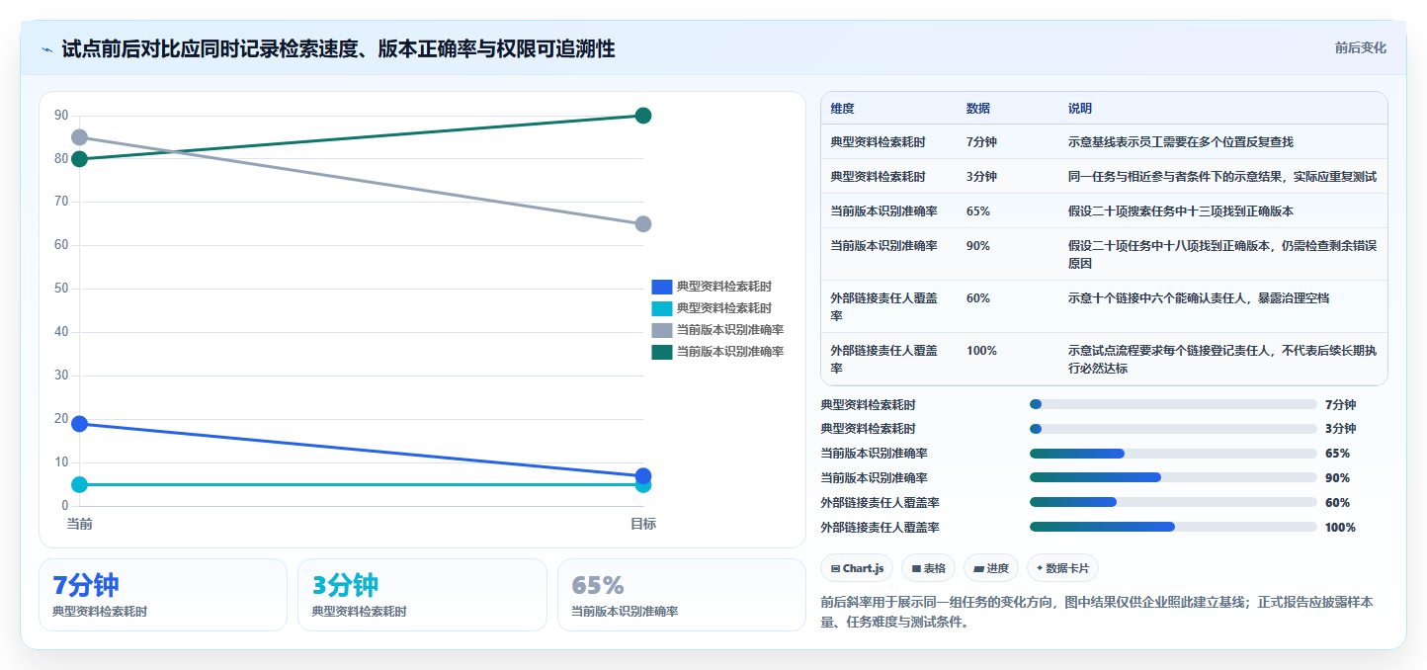Viewport: 1427px width, 670px height.
Task: Click the 50 y-axis tick label
Action: click(x=61, y=289)
